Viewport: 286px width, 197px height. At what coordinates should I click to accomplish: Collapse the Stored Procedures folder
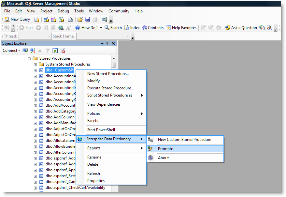[x=29, y=59]
